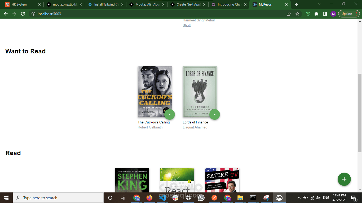Click the green circular extension icon
The width and height of the screenshot is (362, 203).
coord(308,14)
